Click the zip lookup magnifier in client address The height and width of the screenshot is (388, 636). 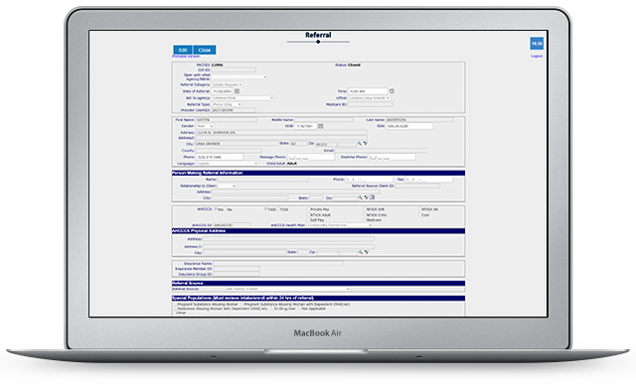coord(360,143)
